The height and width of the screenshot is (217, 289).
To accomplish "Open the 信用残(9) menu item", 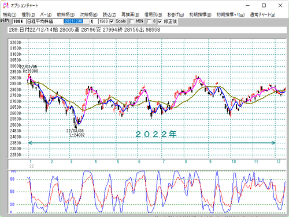I will tap(153, 14).
